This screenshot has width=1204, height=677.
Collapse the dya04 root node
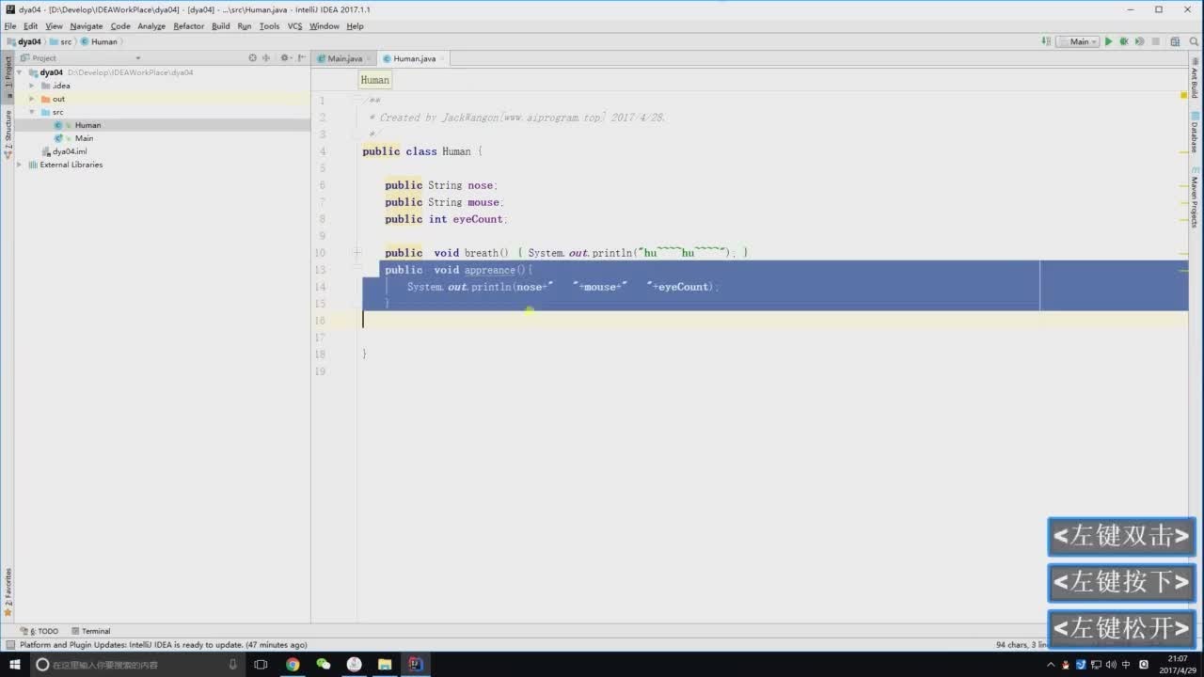(20, 72)
